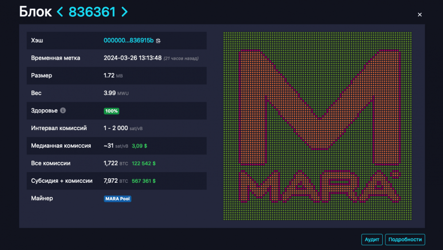443x250 pixels.
Task: Click the Субсидия + комиссии label
Action: tap(62, 181)
